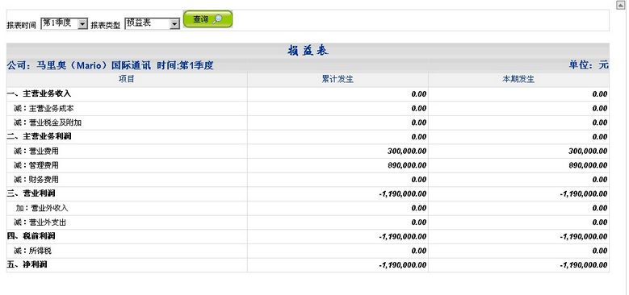Select the 五、净利润 row label
Image resolution: width=629 pixels, height=295 pixels.
coord(27,264)
